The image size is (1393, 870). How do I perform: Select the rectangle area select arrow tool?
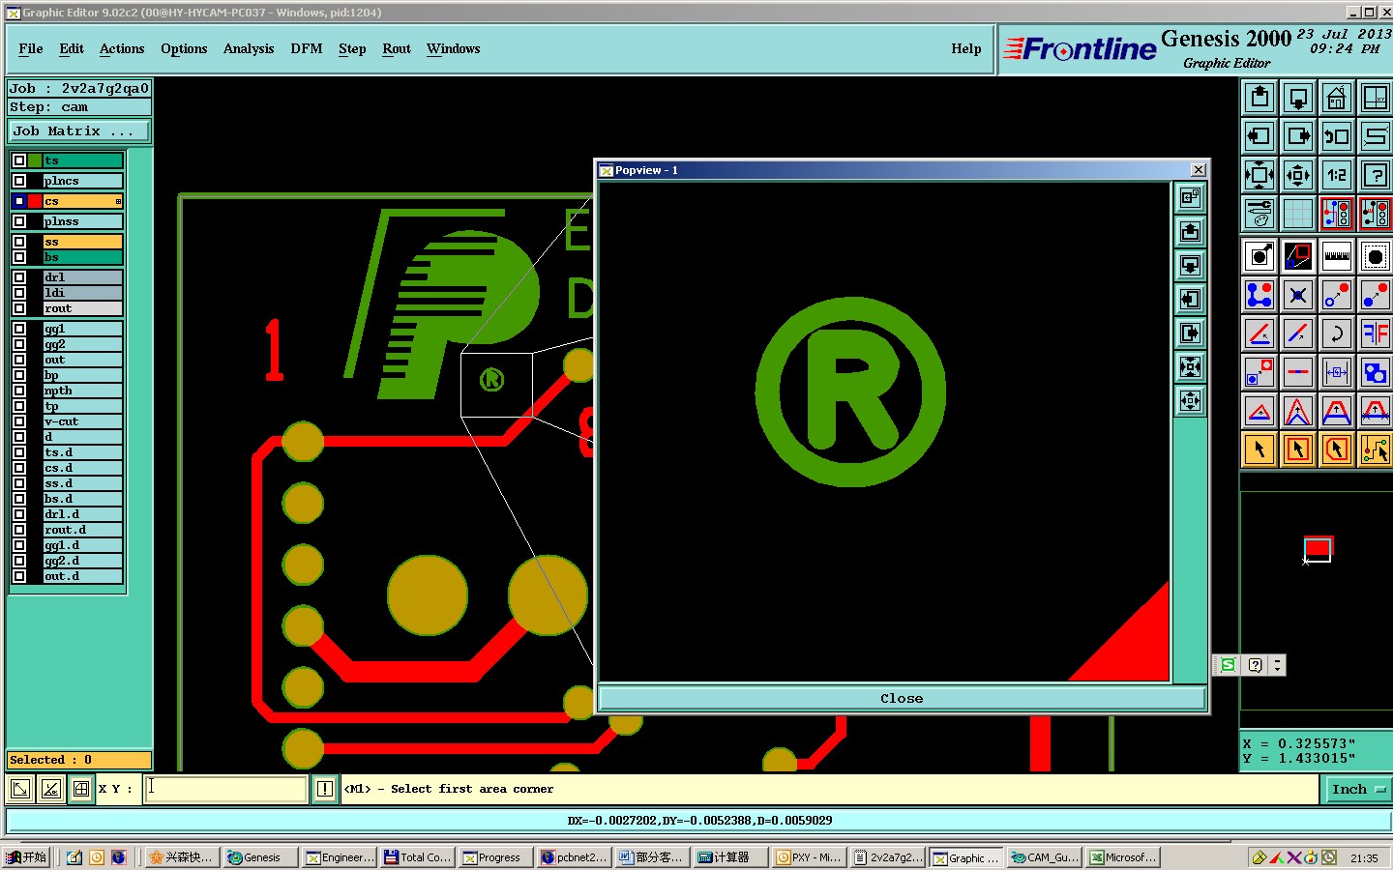coord(1298,449)
